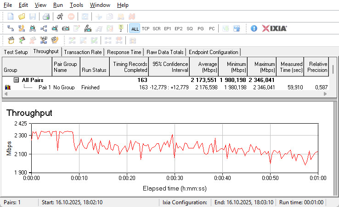The image size is (339, 207).
Task: Open the Run menu
Action: [x=58, y=5]
